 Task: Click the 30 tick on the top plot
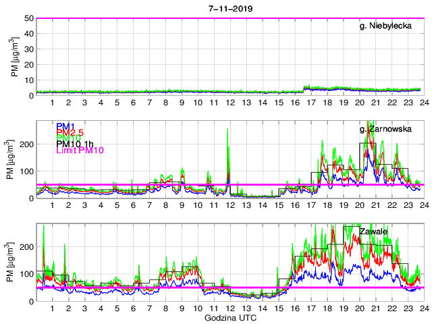click(30, 49)
